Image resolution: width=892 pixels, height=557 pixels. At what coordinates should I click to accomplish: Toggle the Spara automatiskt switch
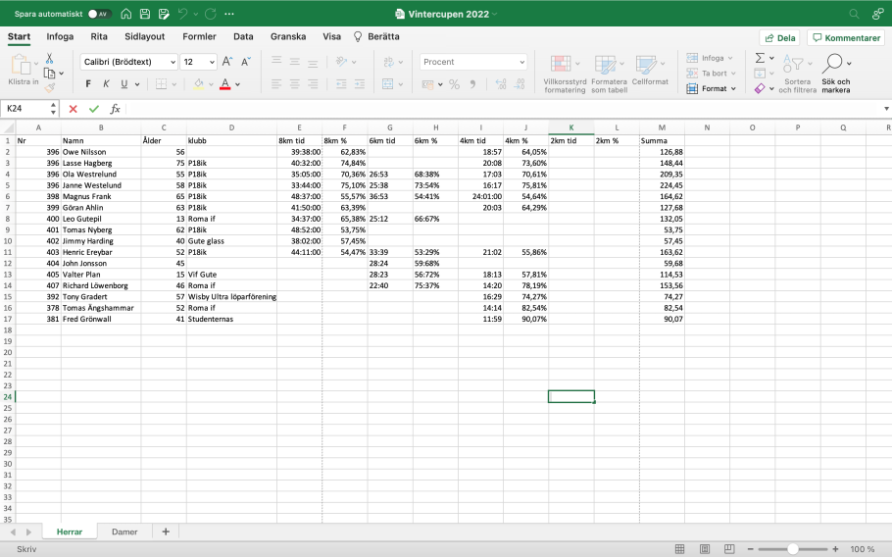tap(99, 15)
